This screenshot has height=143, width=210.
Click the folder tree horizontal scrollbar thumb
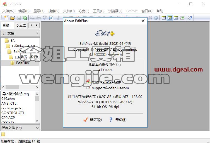coord(12,87)
